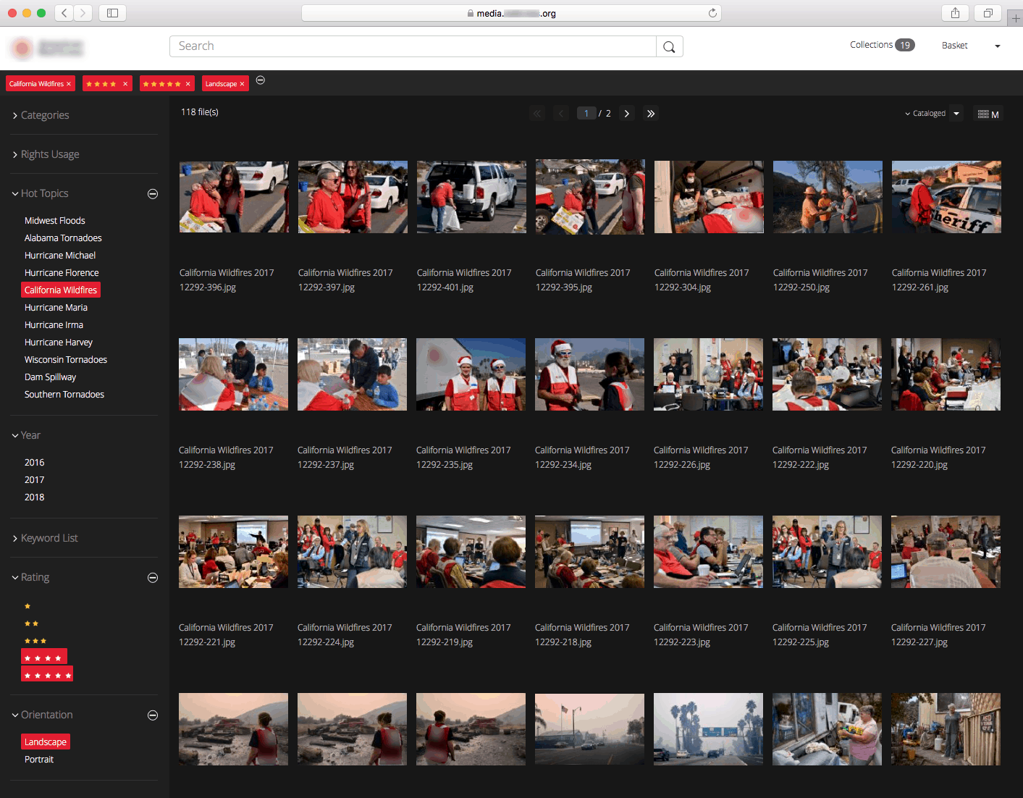Dismiss the Landscape filter tag
The width and height of the screenshot is (1023, 798).
click(242, 83)
